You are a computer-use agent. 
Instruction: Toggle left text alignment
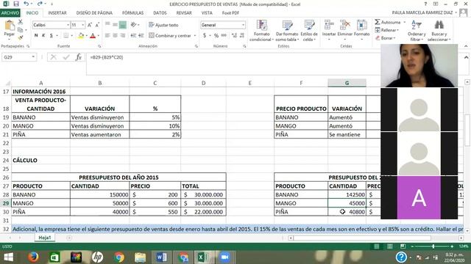tap(107, 36)
